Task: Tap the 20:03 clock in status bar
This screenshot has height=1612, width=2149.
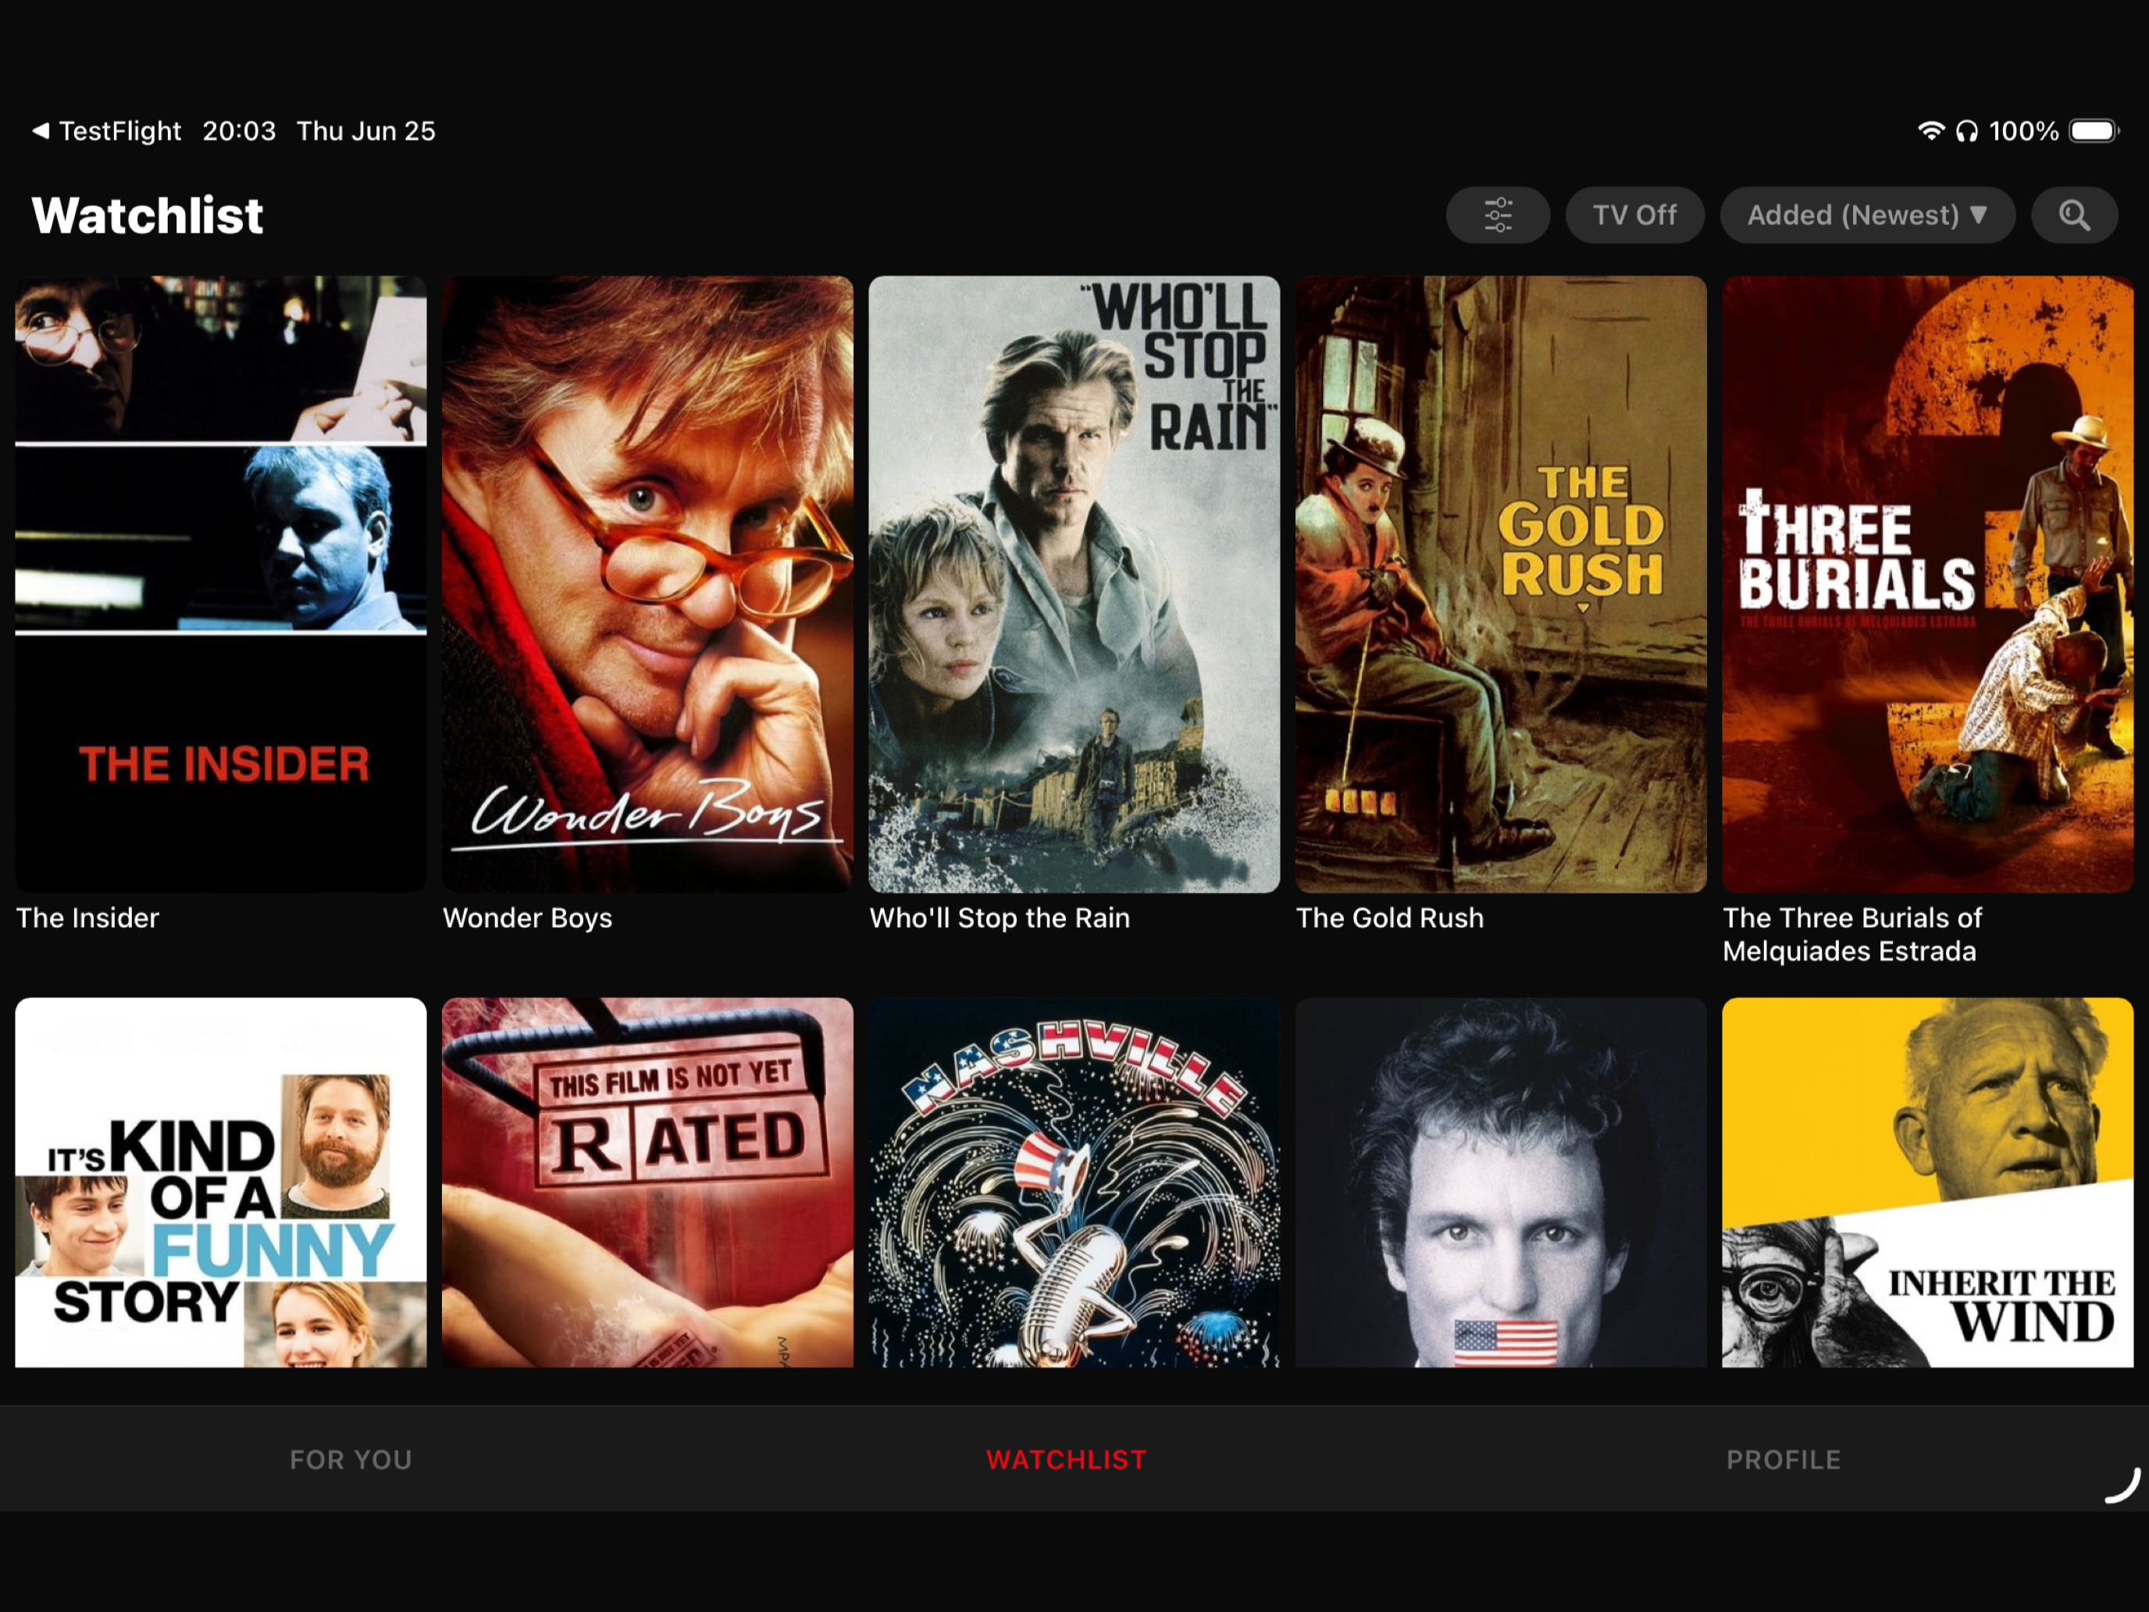Action: pyautogui.click(x=239, y=131)
